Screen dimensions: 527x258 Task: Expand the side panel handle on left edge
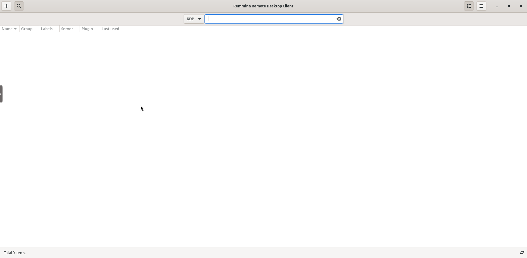click(x=1, y=94)
